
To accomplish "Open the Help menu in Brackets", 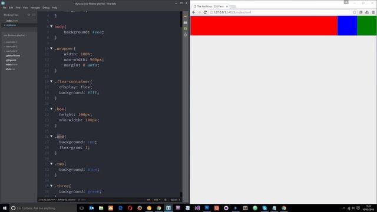I will coord(55,8).
